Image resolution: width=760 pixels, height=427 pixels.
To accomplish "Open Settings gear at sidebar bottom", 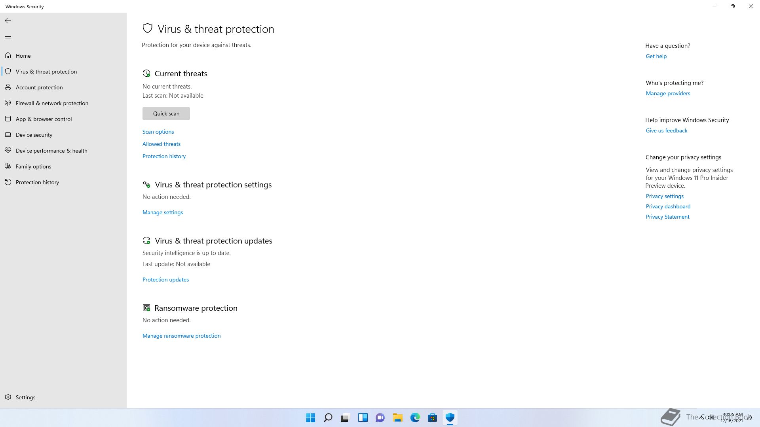I will [8, 397].
